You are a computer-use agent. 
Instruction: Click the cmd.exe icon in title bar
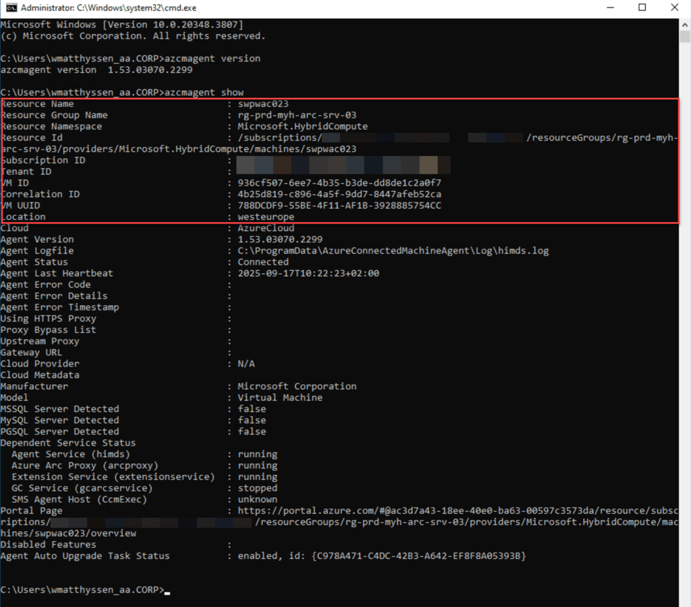9,8
